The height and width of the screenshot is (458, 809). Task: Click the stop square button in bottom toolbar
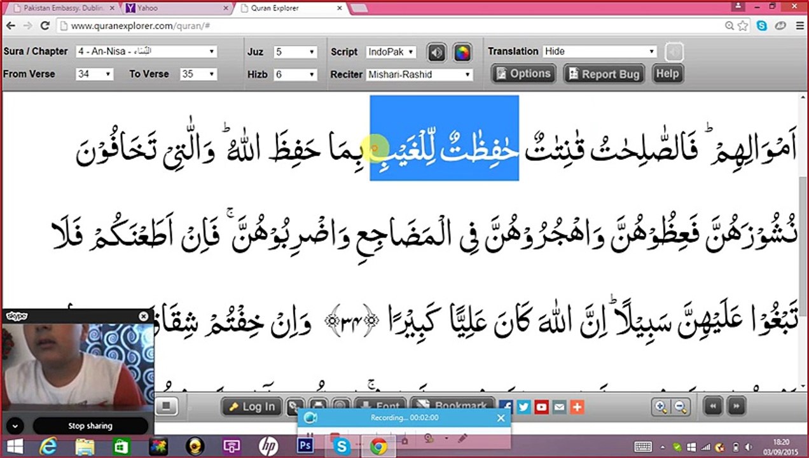[165, 406]
